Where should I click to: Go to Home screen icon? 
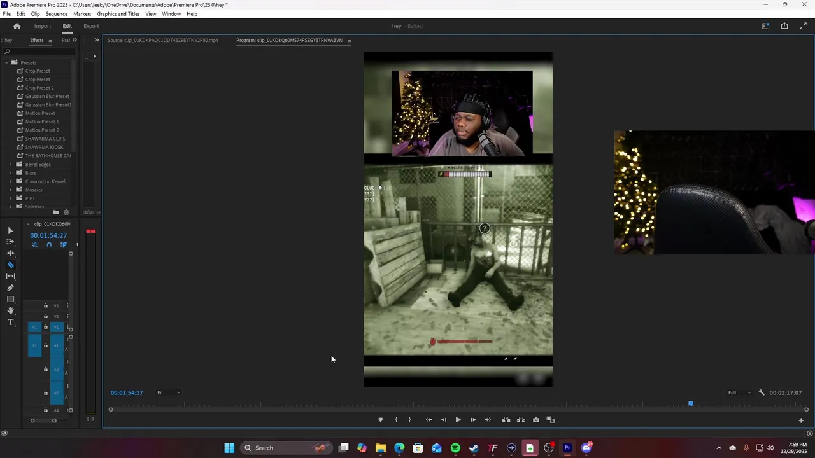pos(17,26)
